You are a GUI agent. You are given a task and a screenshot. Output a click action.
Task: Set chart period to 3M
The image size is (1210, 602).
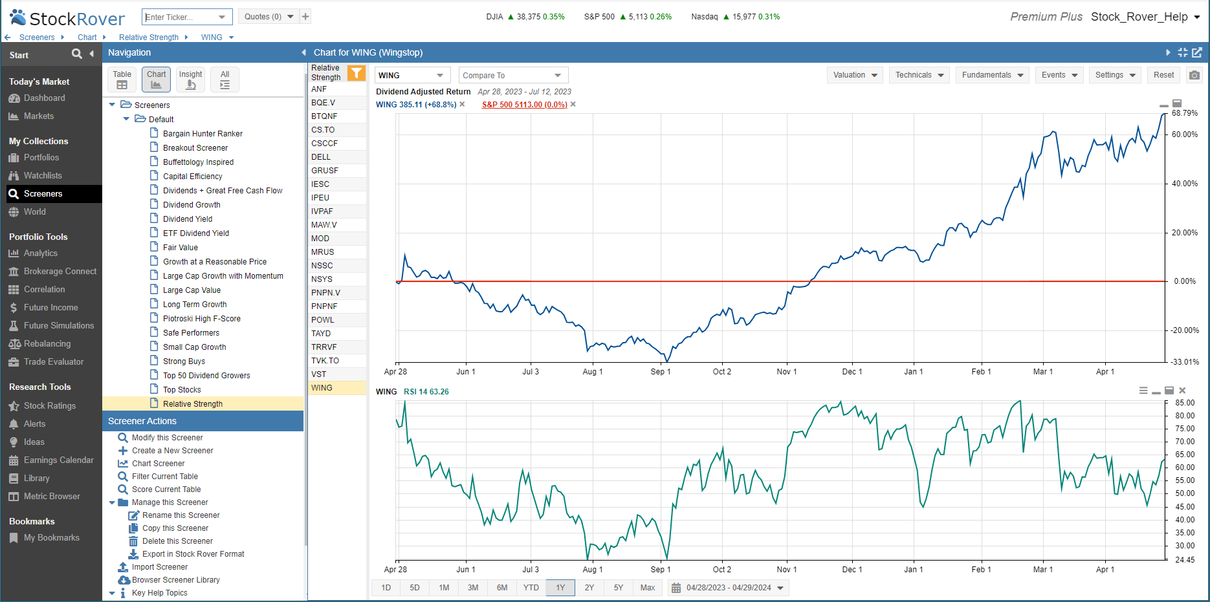(x=473, y=588)
